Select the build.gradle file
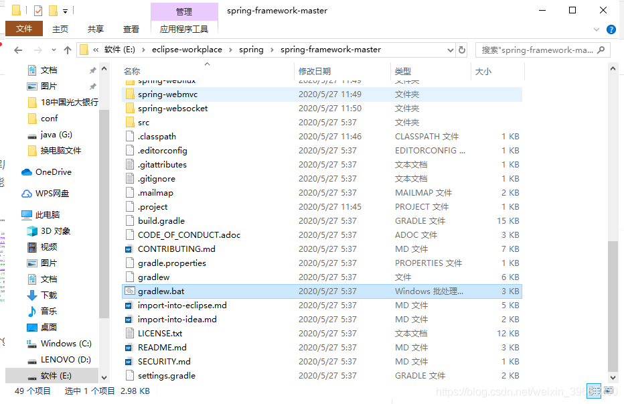 [x=322, y=220]
